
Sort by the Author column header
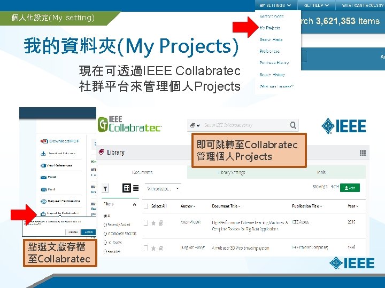[x=188, y=206]
